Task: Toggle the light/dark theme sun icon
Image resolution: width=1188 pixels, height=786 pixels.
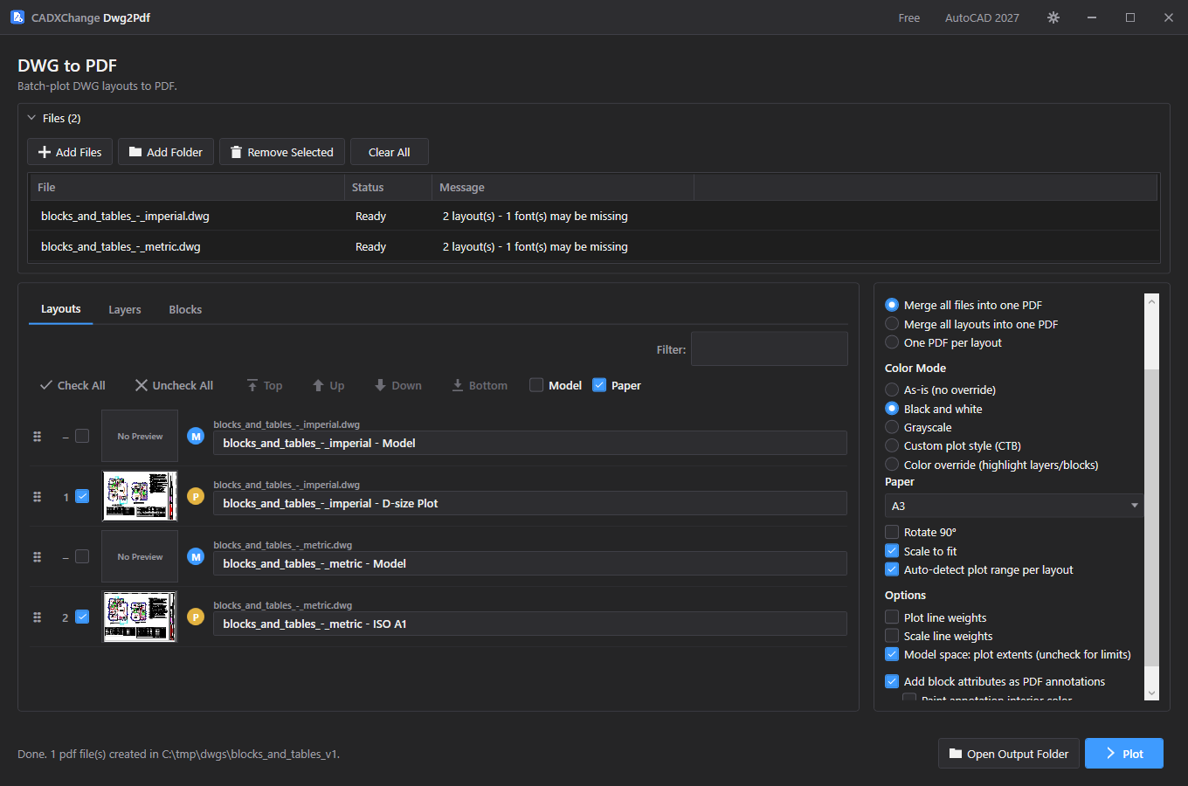Action: tap(1053, 17)
